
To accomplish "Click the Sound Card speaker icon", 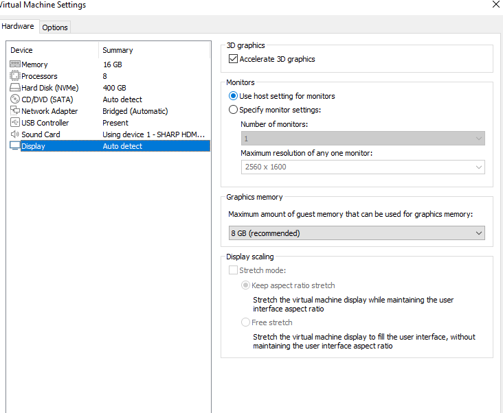I will (15, 134).
